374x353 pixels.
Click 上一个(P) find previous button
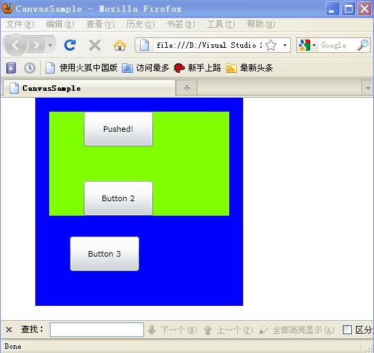click(229, 330)
